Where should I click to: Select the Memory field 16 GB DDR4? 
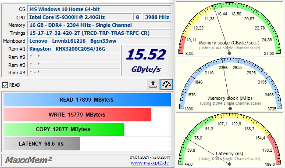coord(99,25)
